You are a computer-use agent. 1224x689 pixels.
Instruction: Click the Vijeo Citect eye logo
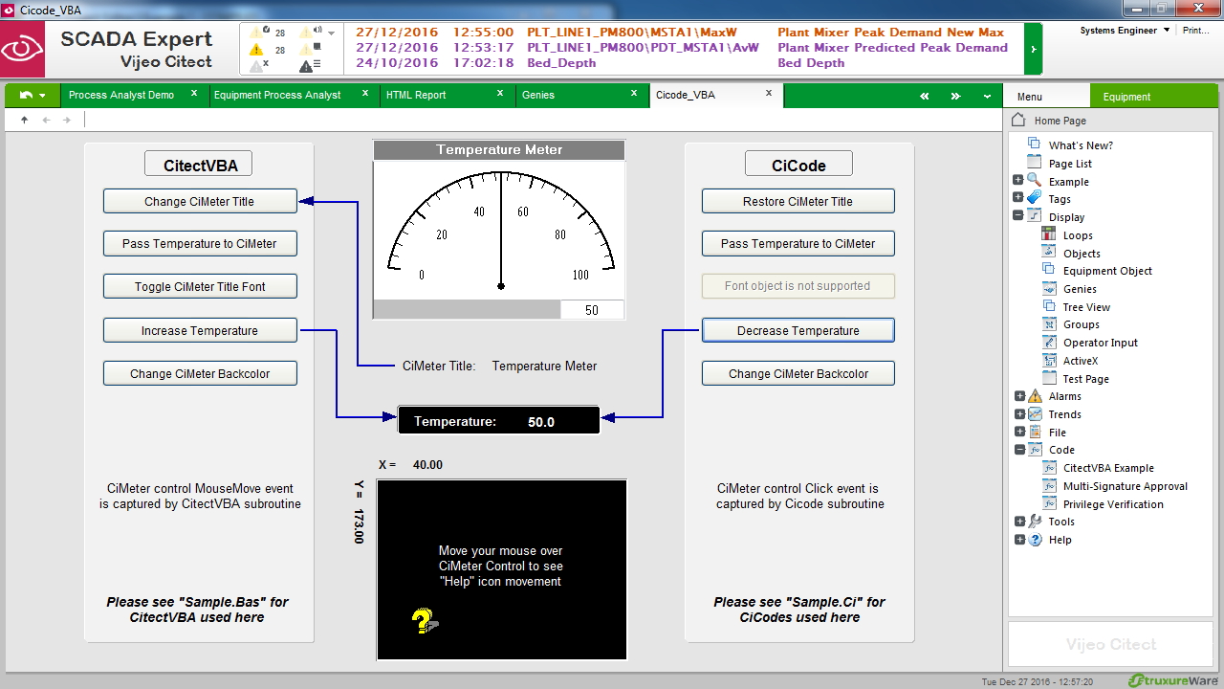click(23, 48)
